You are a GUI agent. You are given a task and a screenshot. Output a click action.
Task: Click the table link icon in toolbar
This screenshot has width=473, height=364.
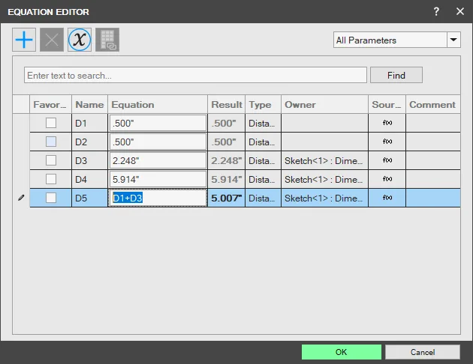point(107,40)
